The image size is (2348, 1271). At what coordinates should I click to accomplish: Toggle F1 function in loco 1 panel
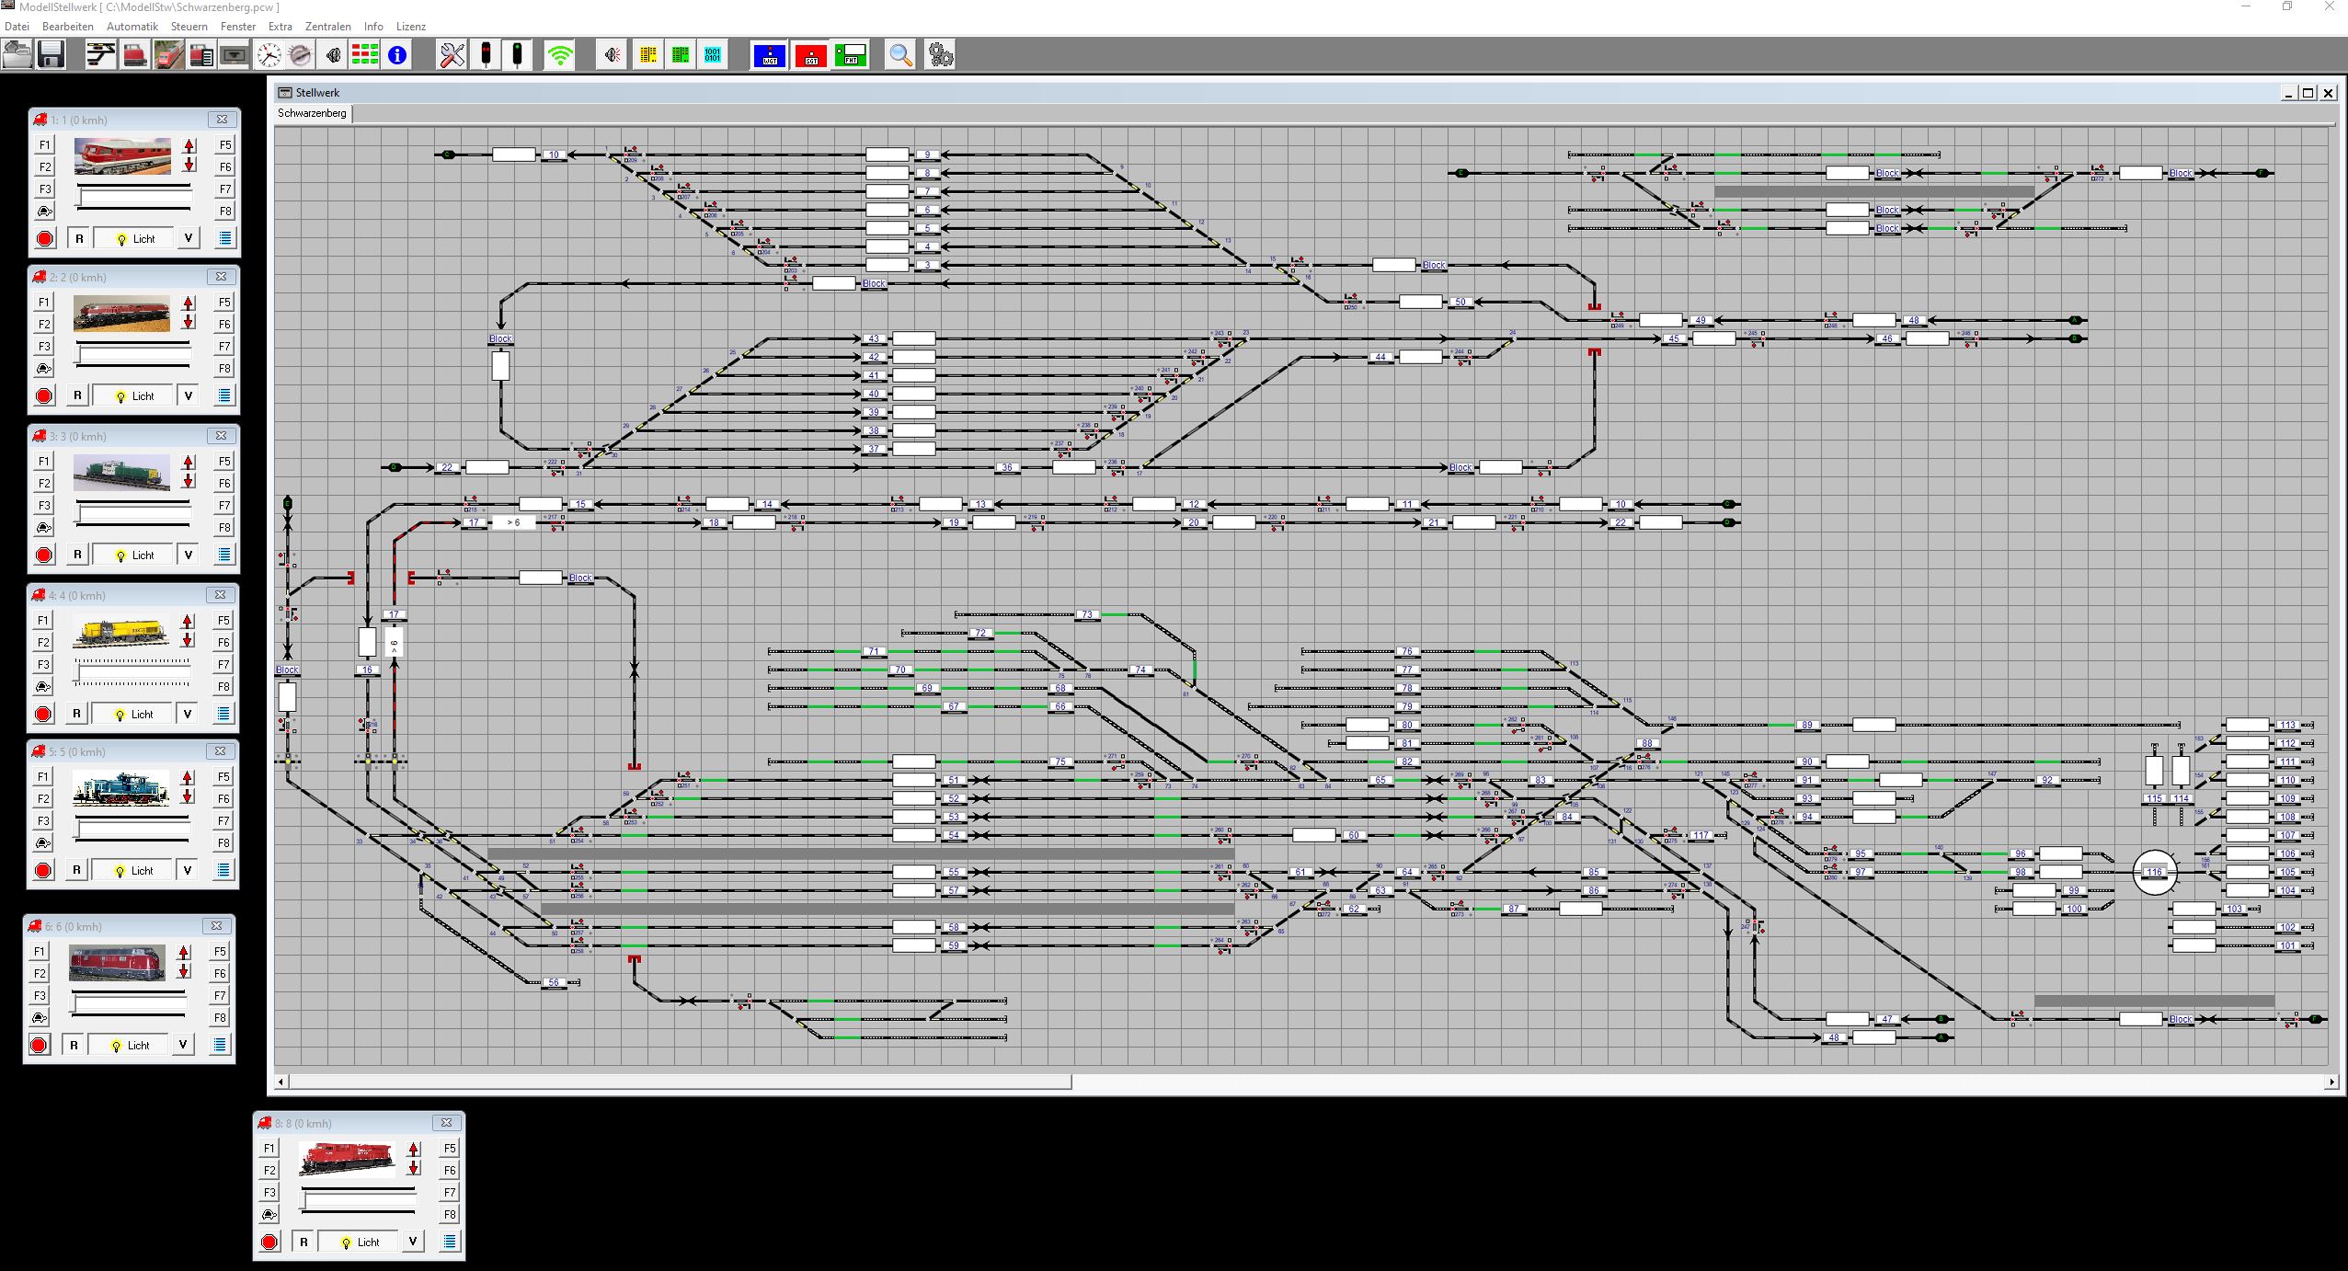tap(44, 144)
